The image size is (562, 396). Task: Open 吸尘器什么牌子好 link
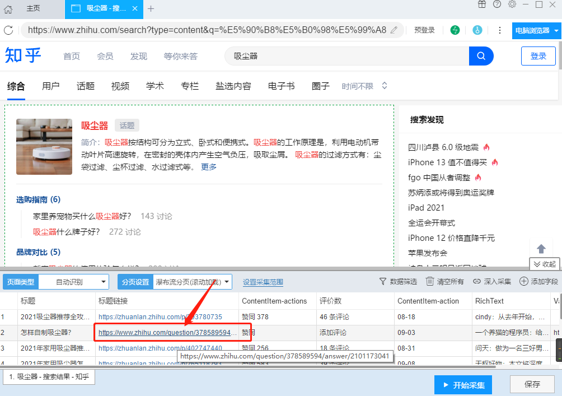pyautogui.click(x=66, y=232)
